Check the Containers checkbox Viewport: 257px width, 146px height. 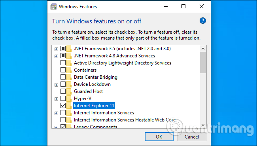[63, 70]
